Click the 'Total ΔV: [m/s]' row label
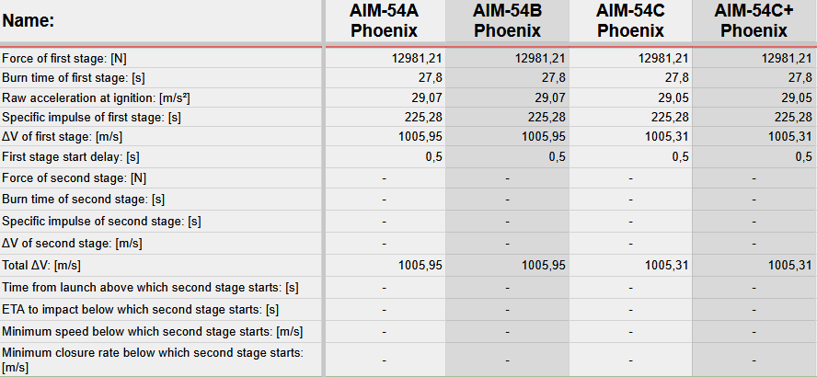Image resolution: width=817 pixels, height=377 pixels. point(41,266)
